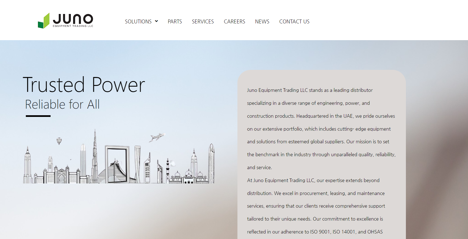This screenshot has width=468, height=239.
Task: Click the line 'At Juno Equipment Trading LLC, our expertise'
Action: pos(313,180)
